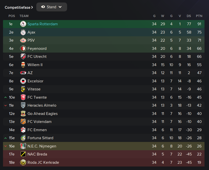Open the Feyenoord crest icon
The image size is (209, 170).
point(23,49)
